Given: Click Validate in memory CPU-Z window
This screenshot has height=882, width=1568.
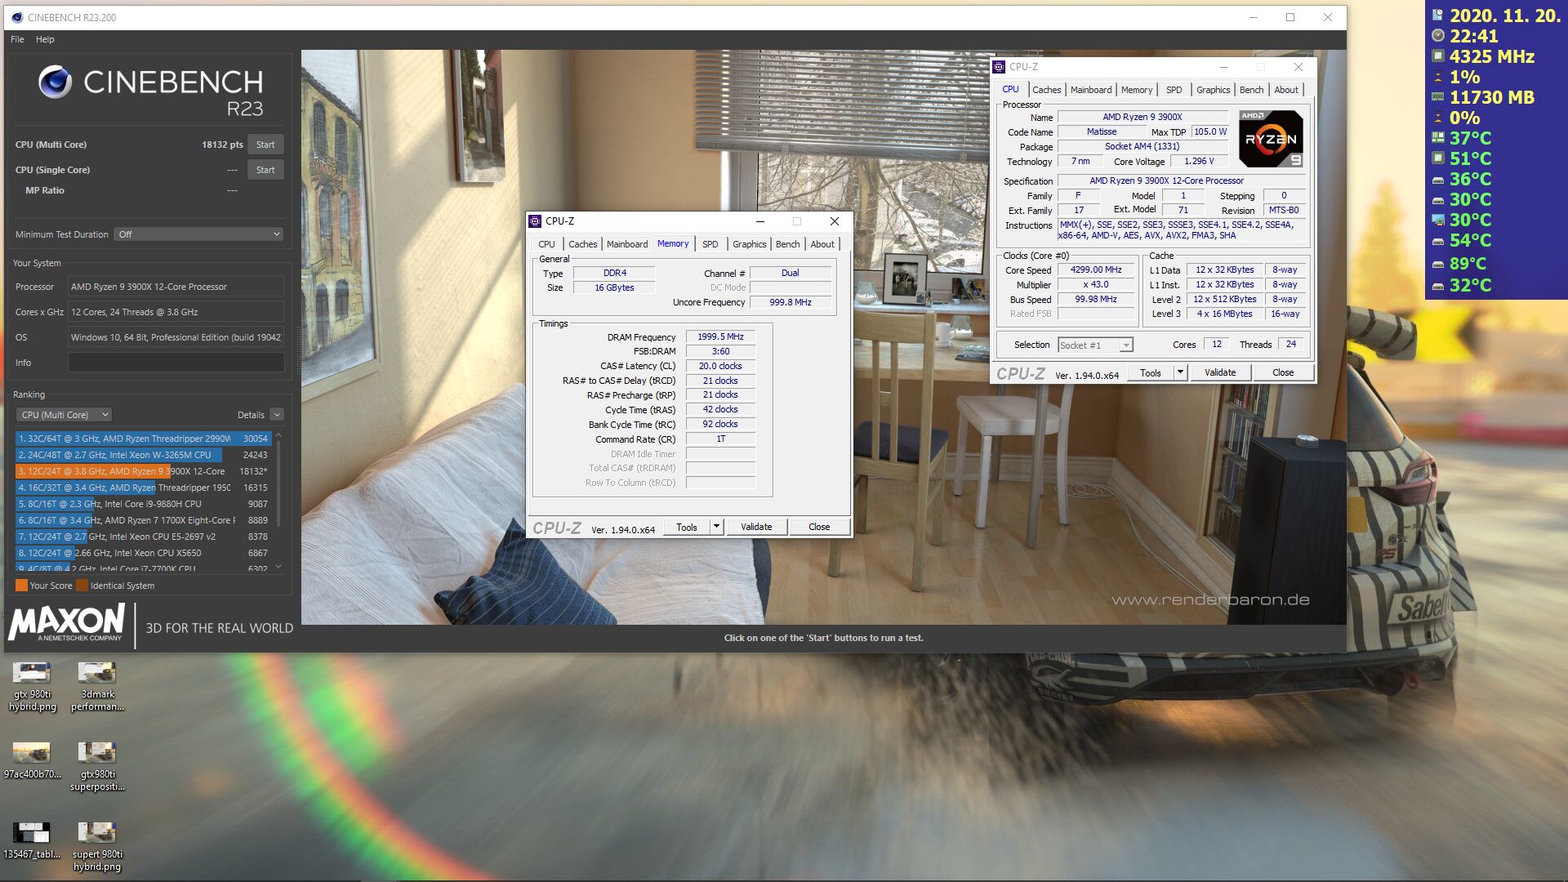Looking at the screenshot, I should [756, 528].
